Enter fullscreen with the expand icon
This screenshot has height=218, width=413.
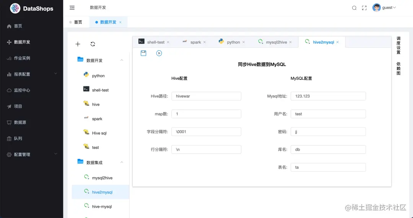tap(364, 8)
